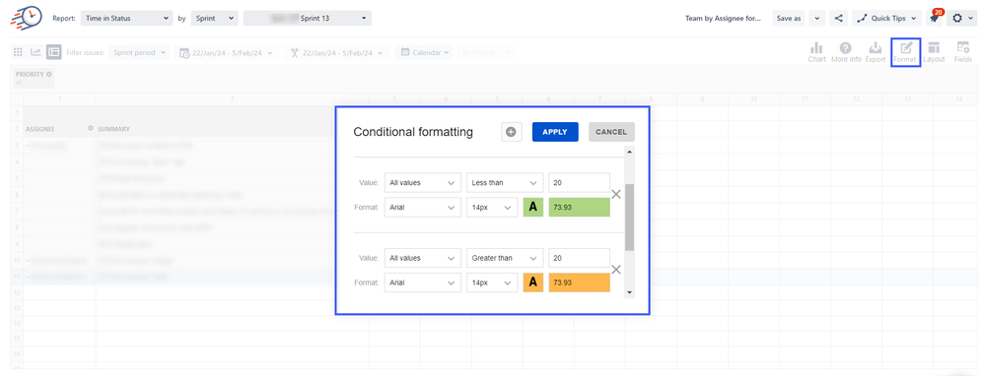Image resolution: width=985 pixels, height=376 pixels.
Task: Click the share icon
Action: [x=838, y=18]
